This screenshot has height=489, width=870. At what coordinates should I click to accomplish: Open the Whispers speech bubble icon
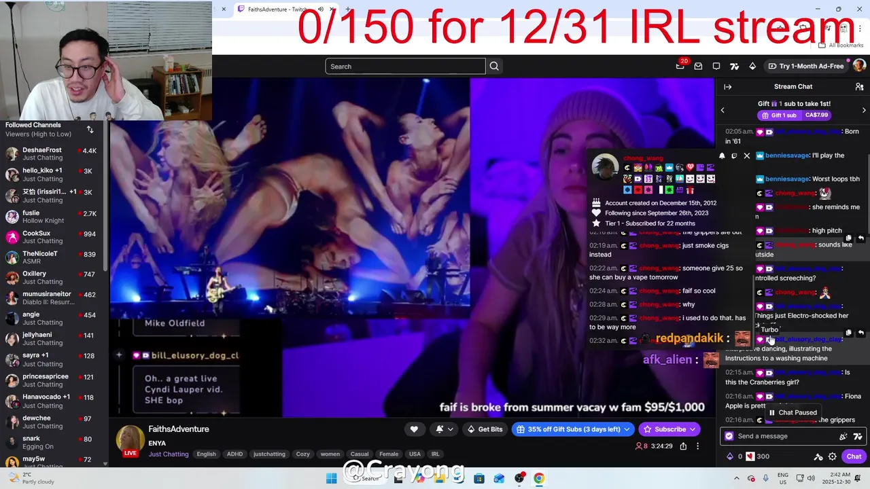716,66
